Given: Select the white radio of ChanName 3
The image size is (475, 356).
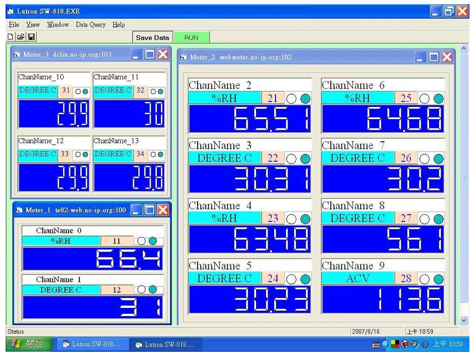Looking at the screenshot, I should coord(291,159).
